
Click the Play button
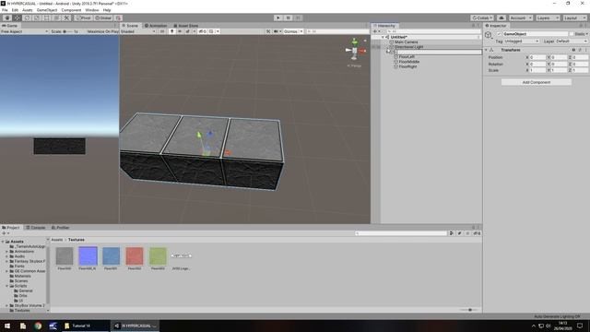tap(278, 18)
